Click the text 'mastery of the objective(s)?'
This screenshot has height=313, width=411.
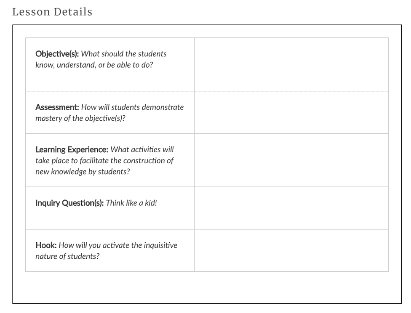[80, 119]
